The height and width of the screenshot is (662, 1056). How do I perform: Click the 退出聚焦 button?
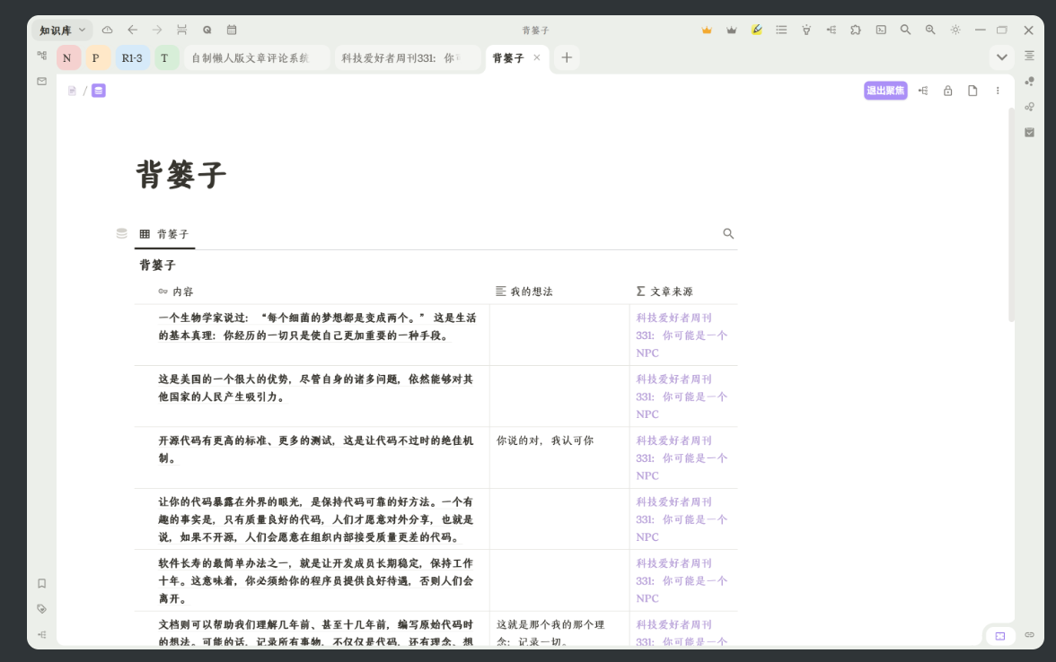885,91
